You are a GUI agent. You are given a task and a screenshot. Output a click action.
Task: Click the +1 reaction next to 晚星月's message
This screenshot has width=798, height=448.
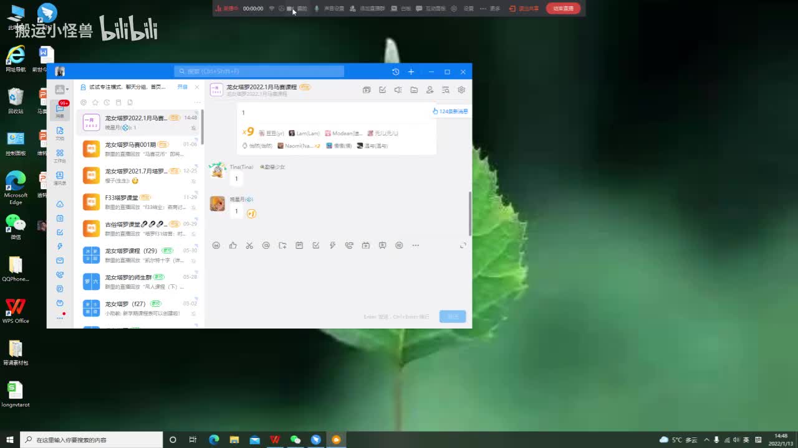coord(251,213)
